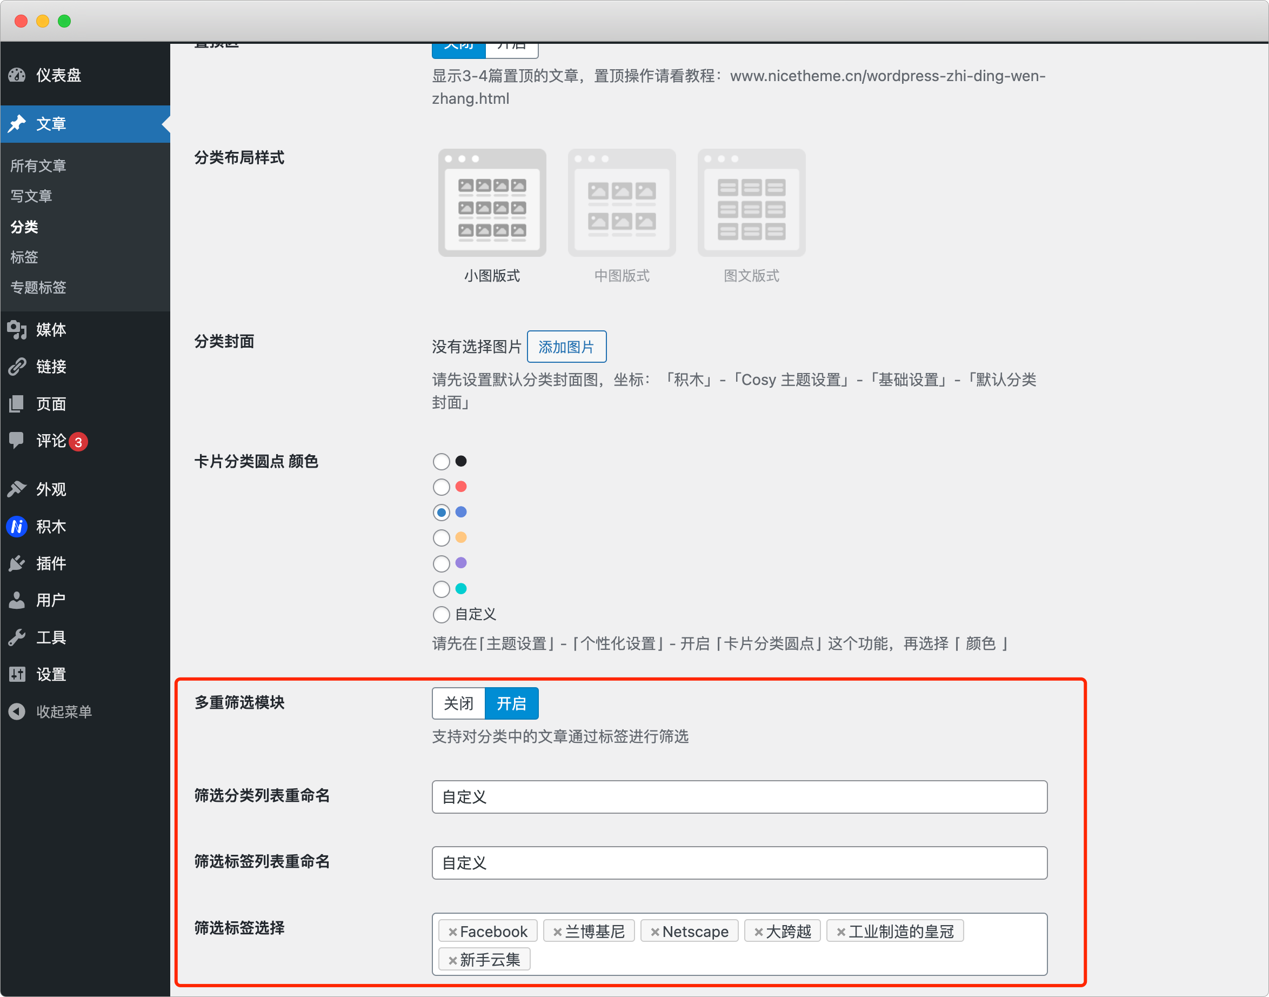Click the 插件 plug icon
Screen dimensions: 1269x997
point(17,563)
